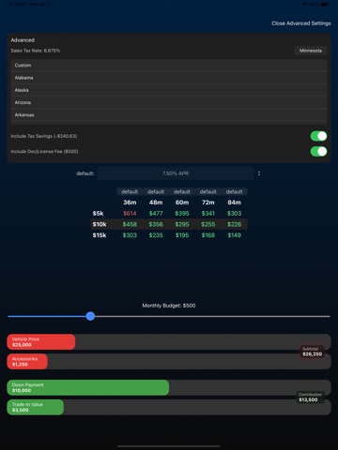Viewport: 338px width, 450px height.
Task: Click the Close Advanced Settings link
Action: point(301,23)
